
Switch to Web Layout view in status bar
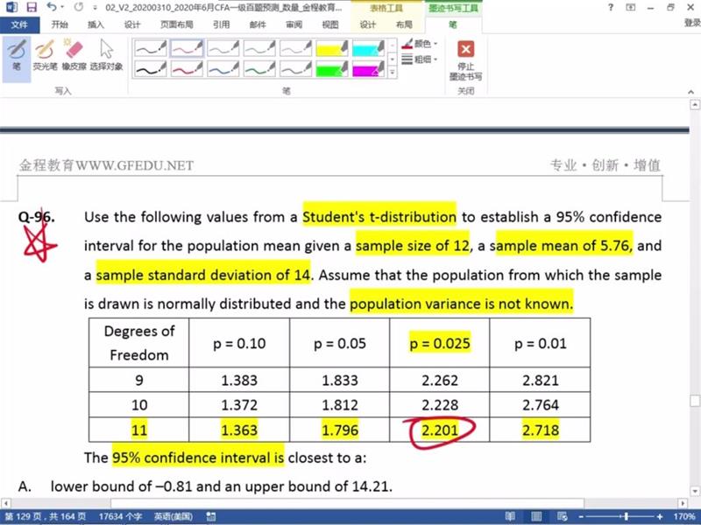point(561,516)
